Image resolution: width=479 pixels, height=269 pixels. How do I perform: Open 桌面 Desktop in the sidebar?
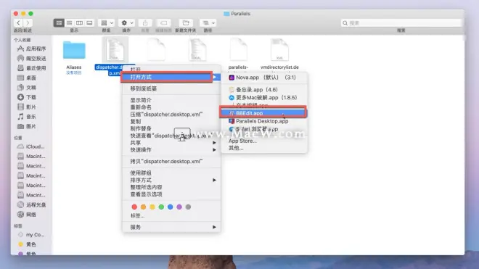[x=27, y=78]
